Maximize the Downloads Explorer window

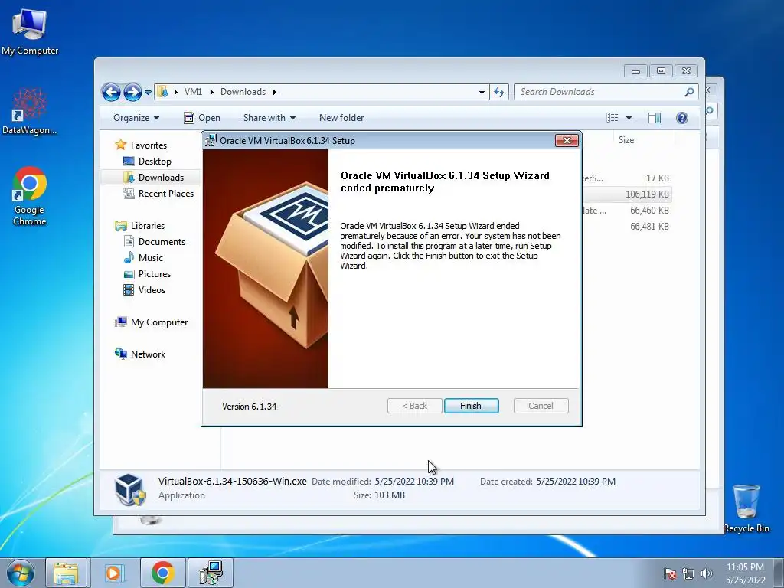pyautogui.click(x=661, y=71)
